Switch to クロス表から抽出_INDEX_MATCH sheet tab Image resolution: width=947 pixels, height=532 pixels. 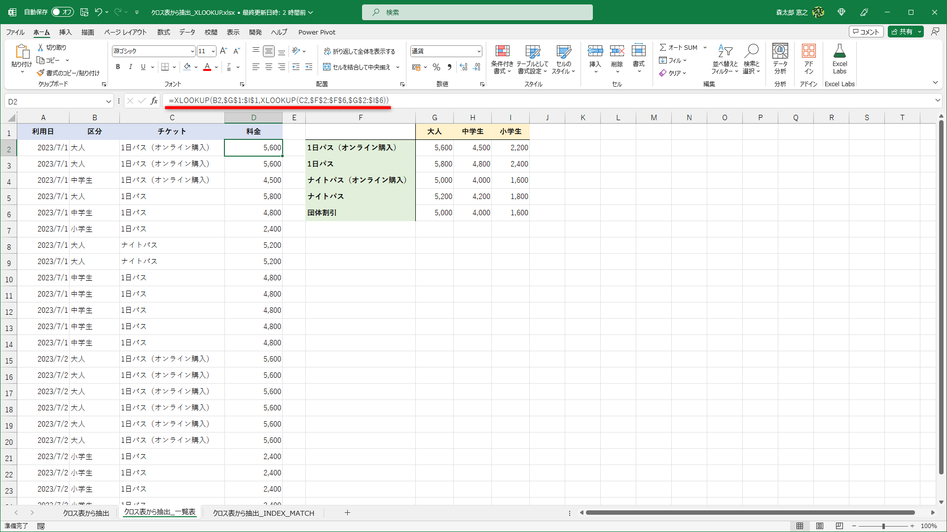[x=263, y=513]
